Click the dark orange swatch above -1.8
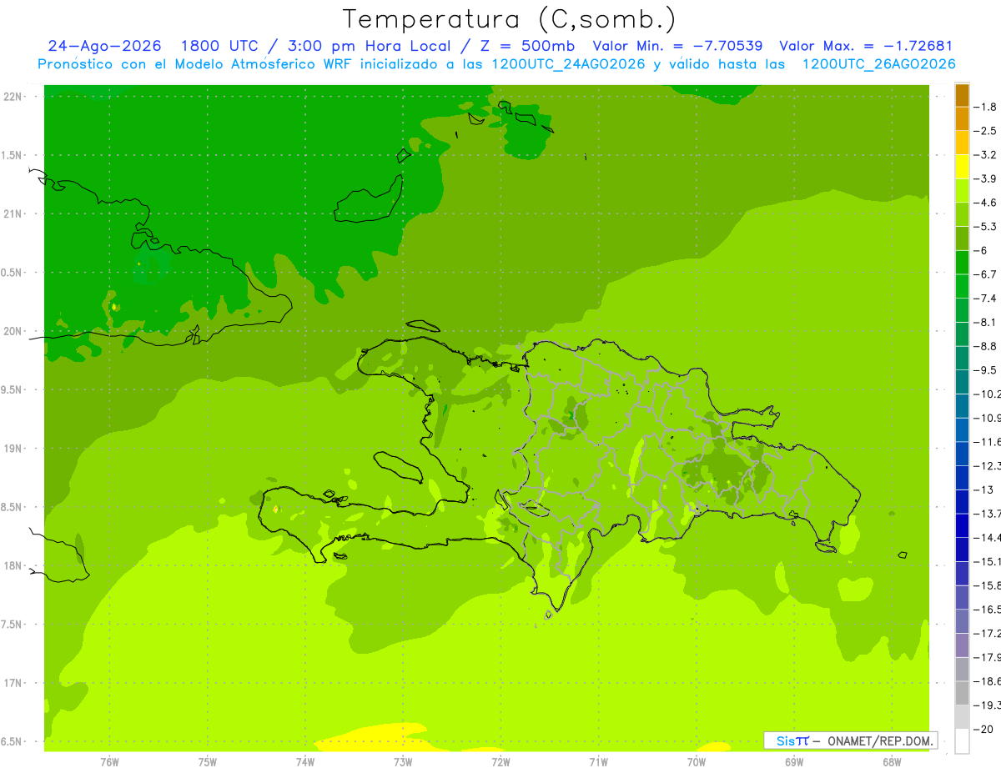Image resolution: width=1001 pixels, height=773 pixels. click(x=962, y=95)
